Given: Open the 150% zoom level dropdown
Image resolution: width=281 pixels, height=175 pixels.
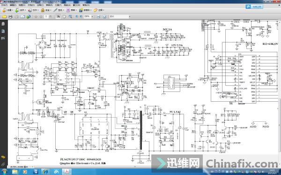Looking at the screenshot, I should coord(92,16).
